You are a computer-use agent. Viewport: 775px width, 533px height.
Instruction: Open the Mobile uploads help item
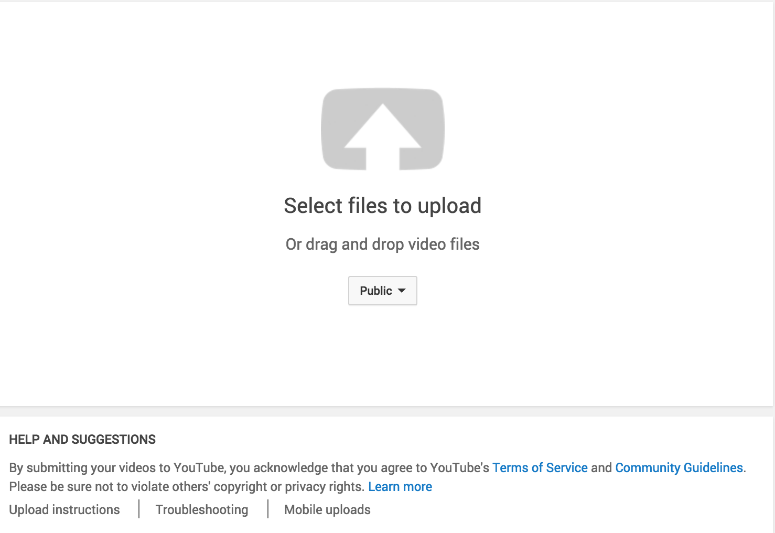pyautogui.click(x=327, y=510)
